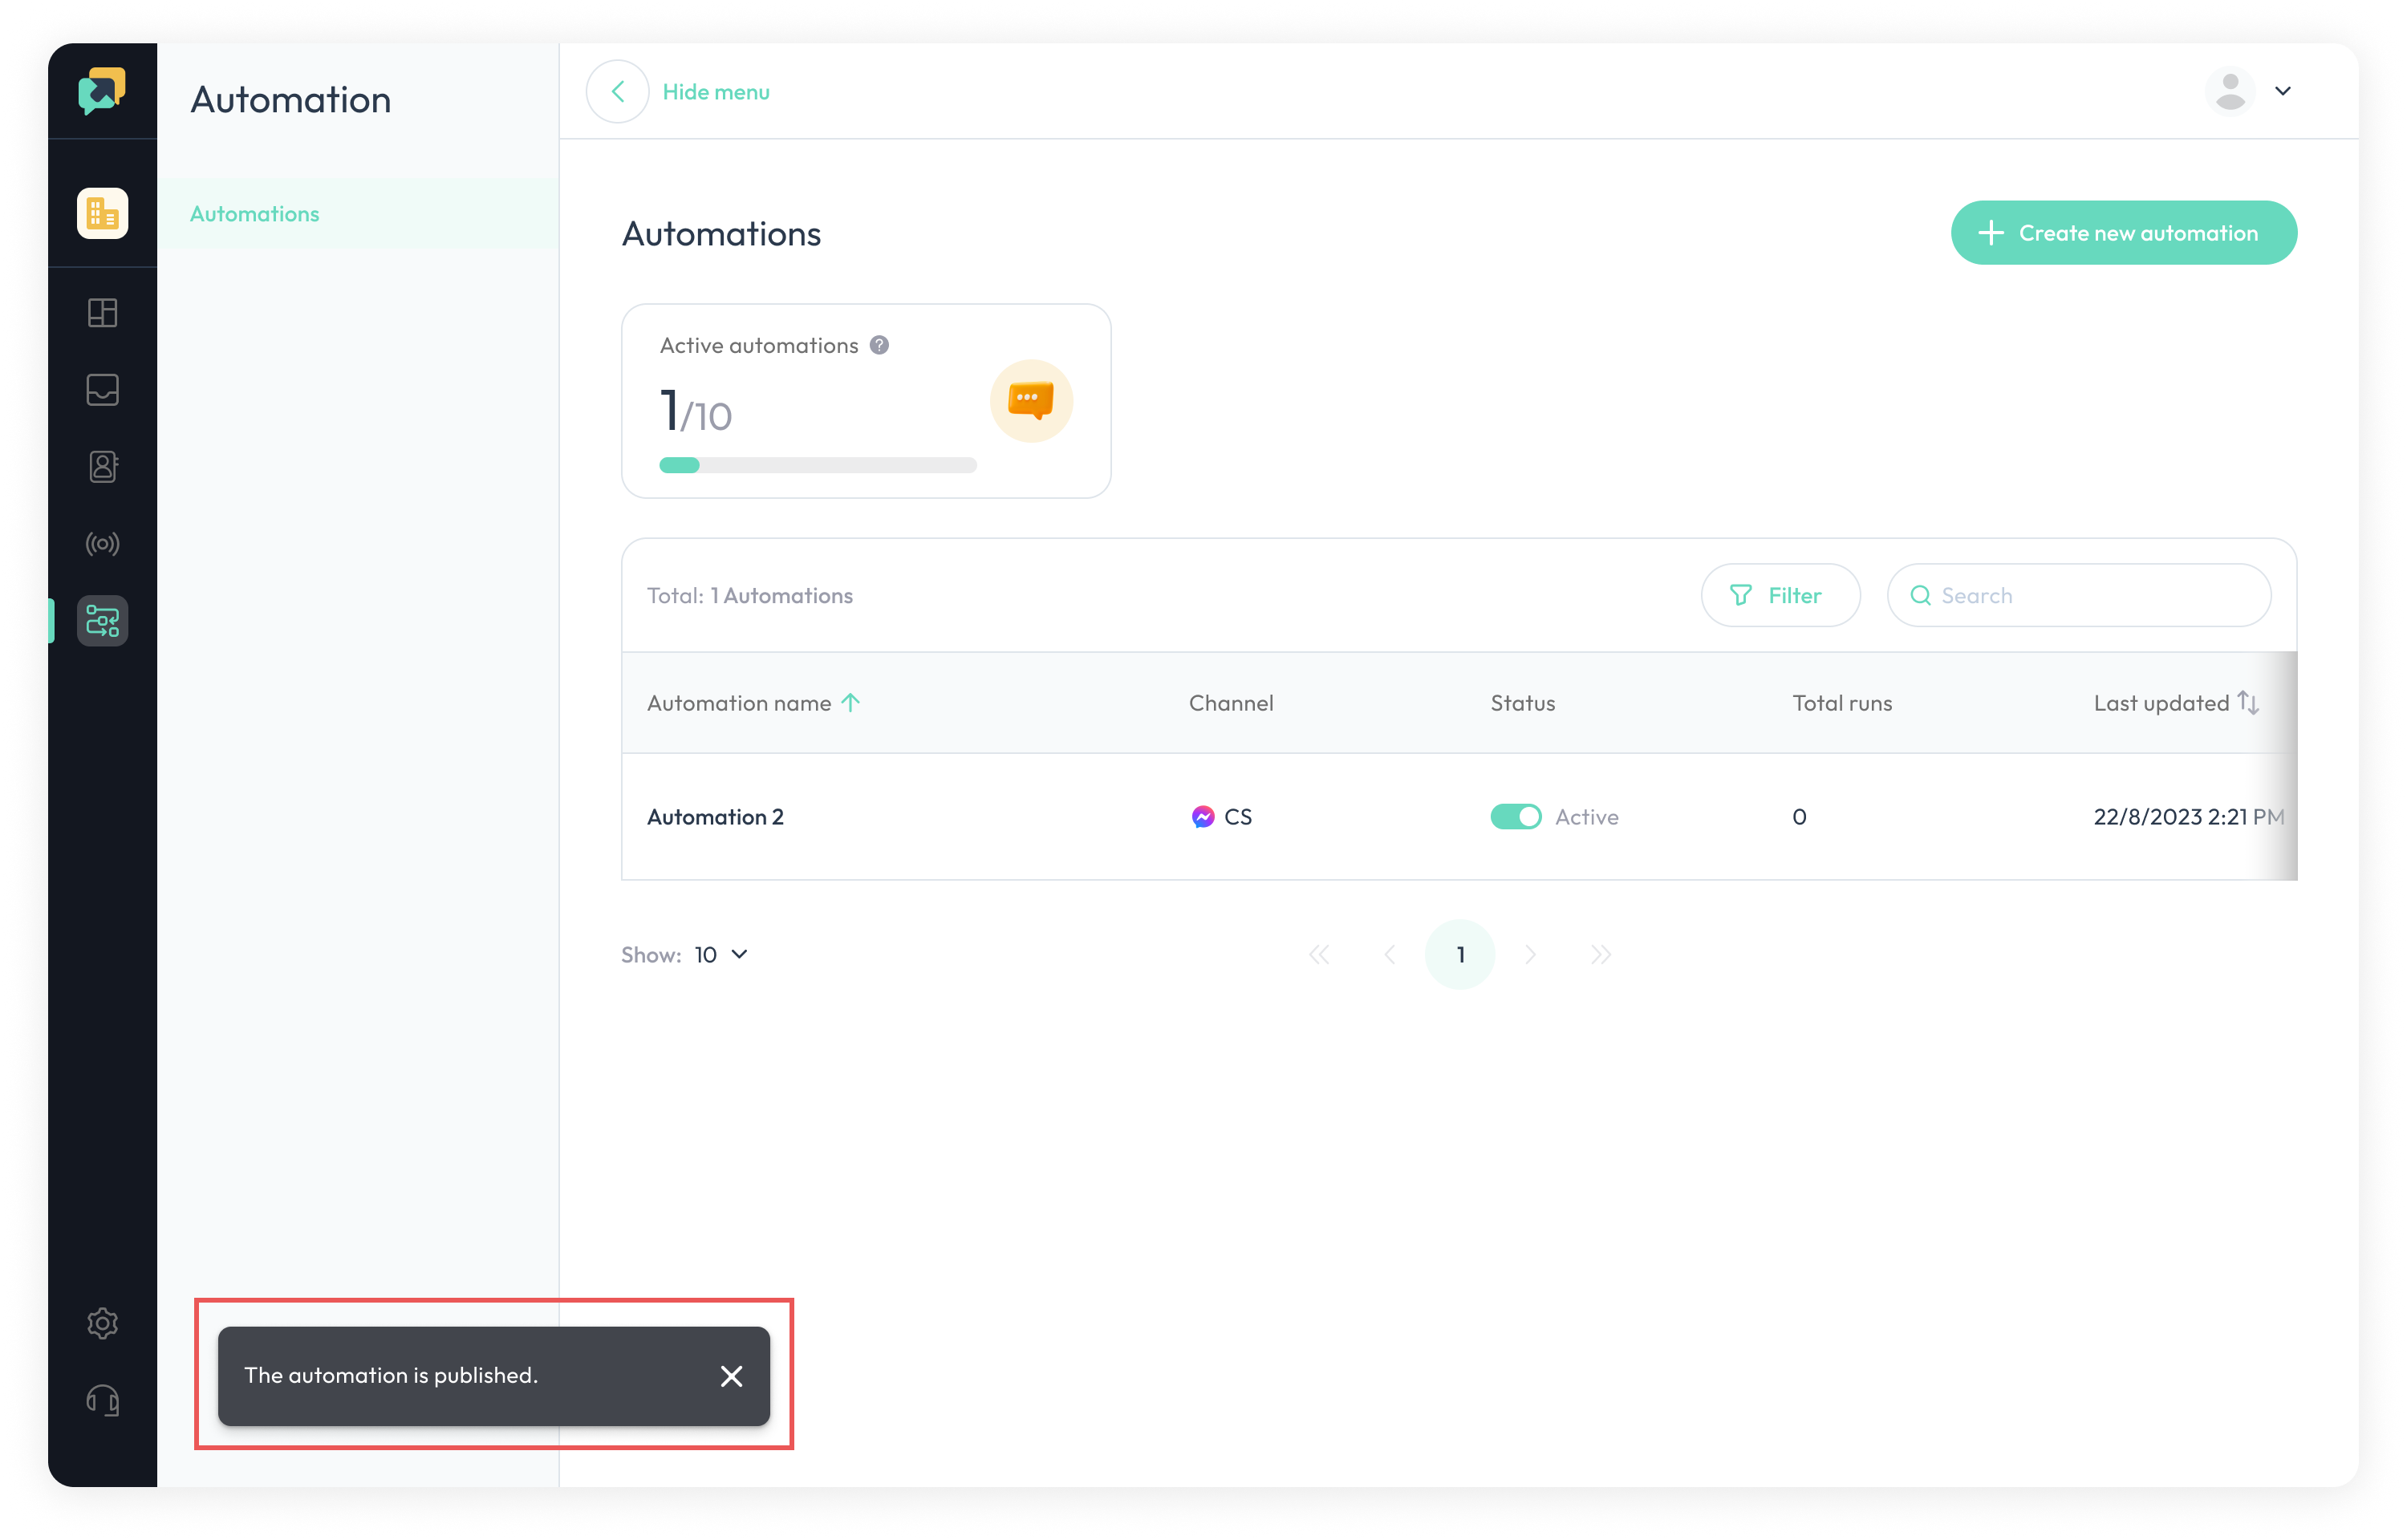The image size is (2407, 1540).
Task: Click the Broadcasting/antenna icon in sidebar
Action: point(100,544)
